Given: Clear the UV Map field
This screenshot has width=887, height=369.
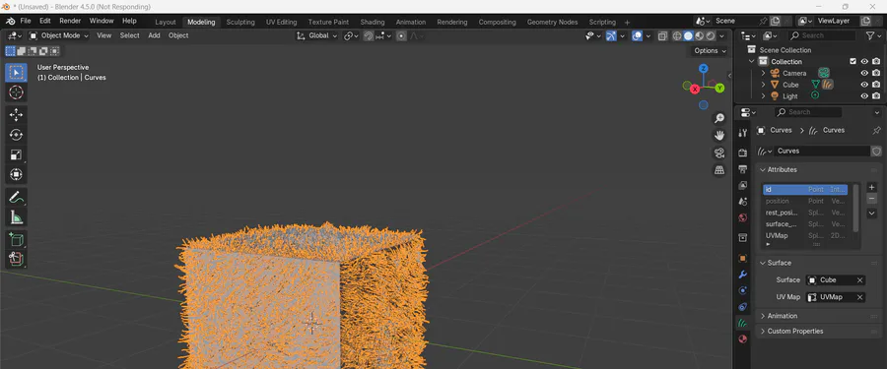Looking at the screenshot, I should pos(859,297).
